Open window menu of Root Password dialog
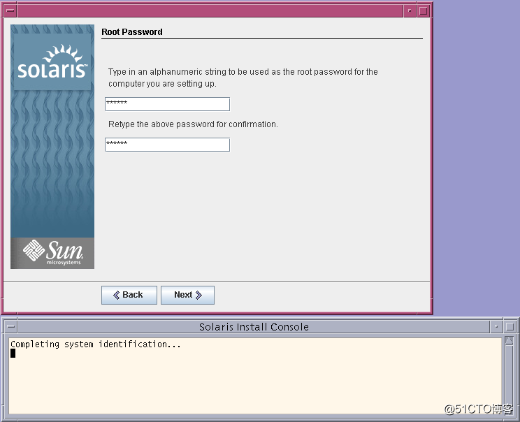 (10, 11)
